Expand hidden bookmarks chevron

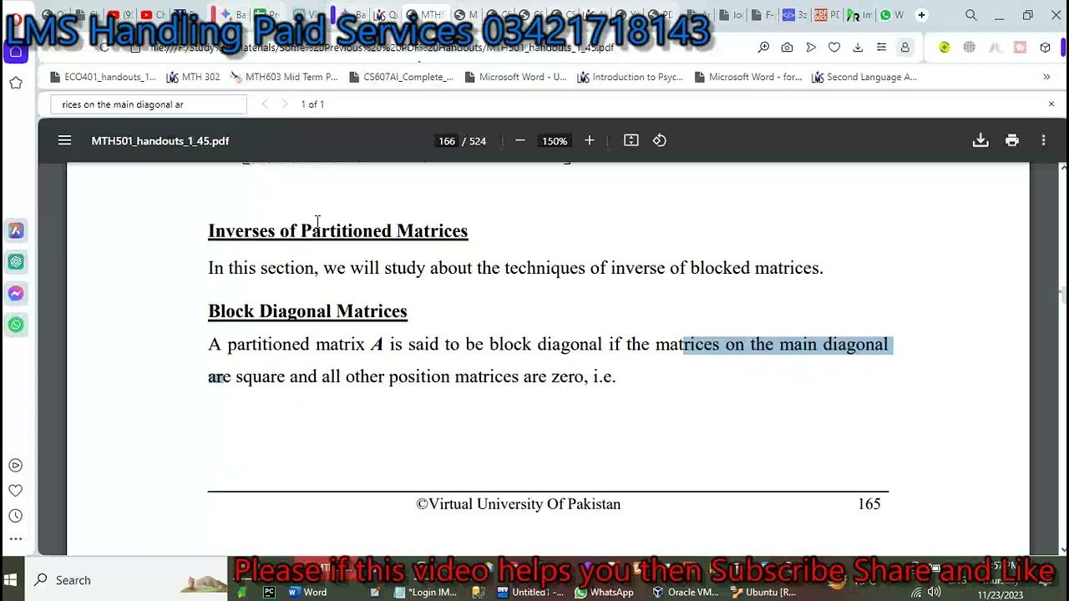pyautogui.click(x=1046, y=77)
